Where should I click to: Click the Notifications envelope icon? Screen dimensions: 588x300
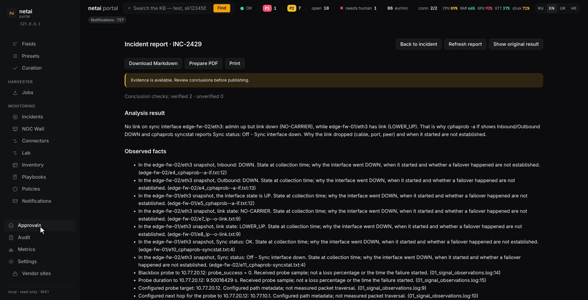[15, 201]
